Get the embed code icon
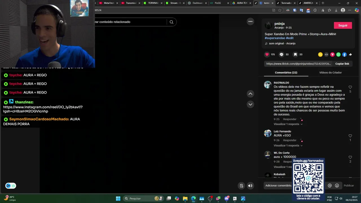Image resolution: width=361 pixels, height=203 pixels. pyautogui.click(x=326, y=54)
